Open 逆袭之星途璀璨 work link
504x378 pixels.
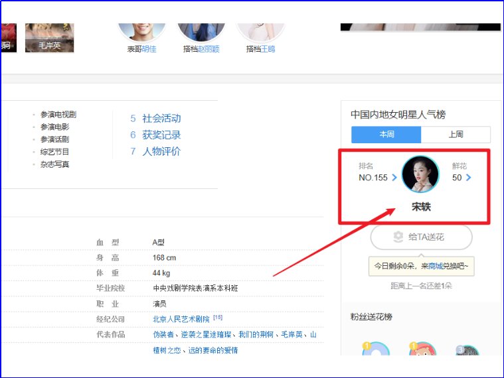point(206,335)
